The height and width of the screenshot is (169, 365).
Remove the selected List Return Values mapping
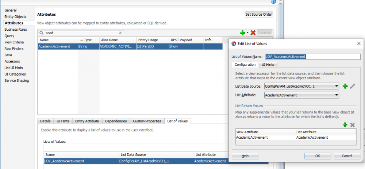coord(353,125)
